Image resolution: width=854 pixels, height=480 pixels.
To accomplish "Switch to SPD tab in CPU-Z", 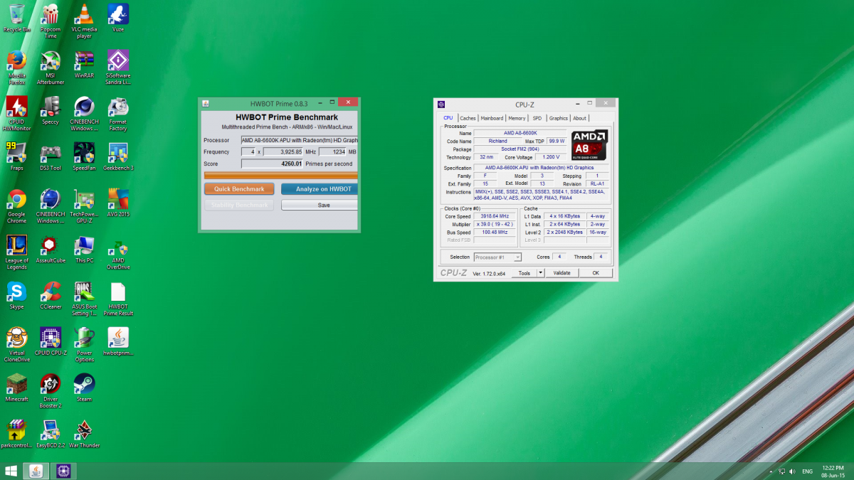I will point(537,118).
